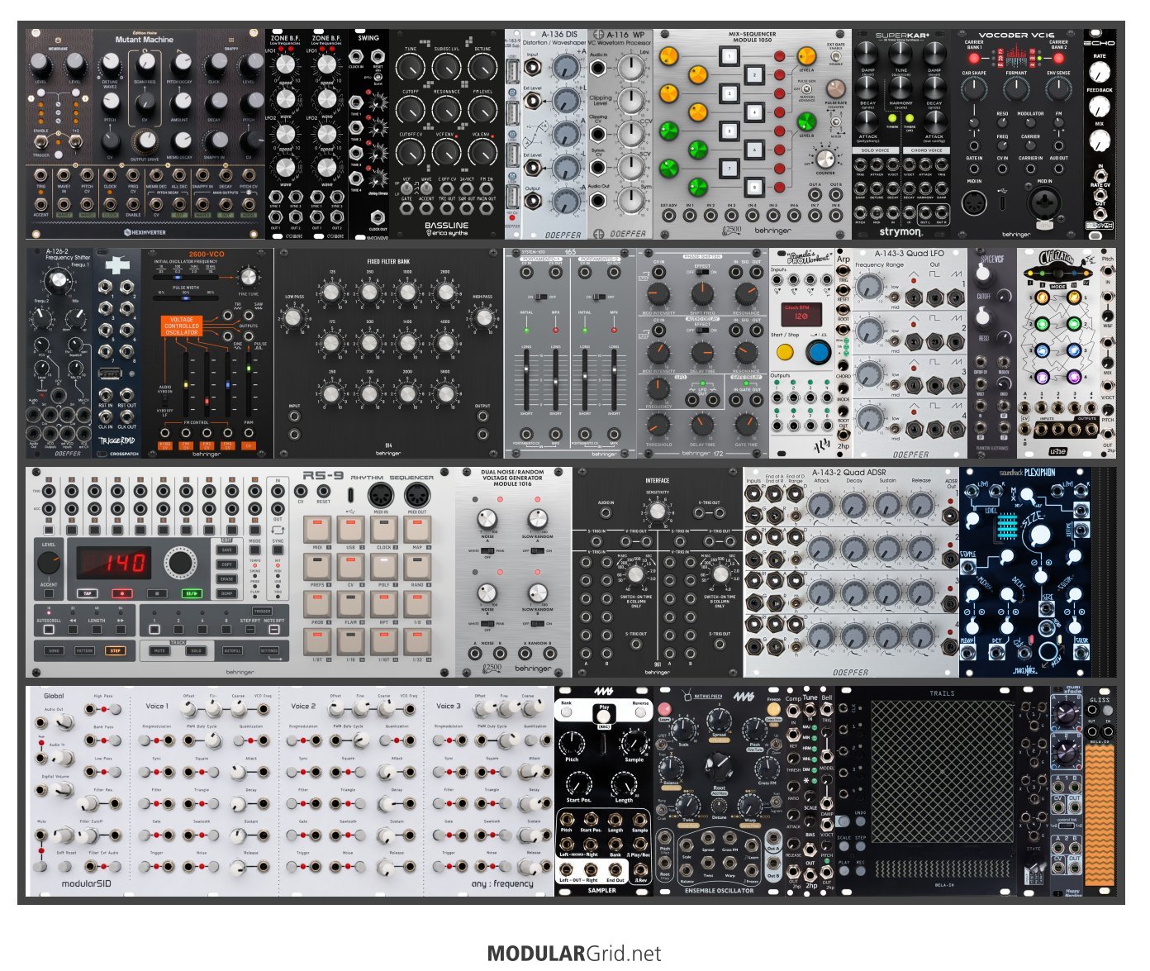
Task: Click the rewind arrows button on RS-9
Action: click(x=73, y=630)
